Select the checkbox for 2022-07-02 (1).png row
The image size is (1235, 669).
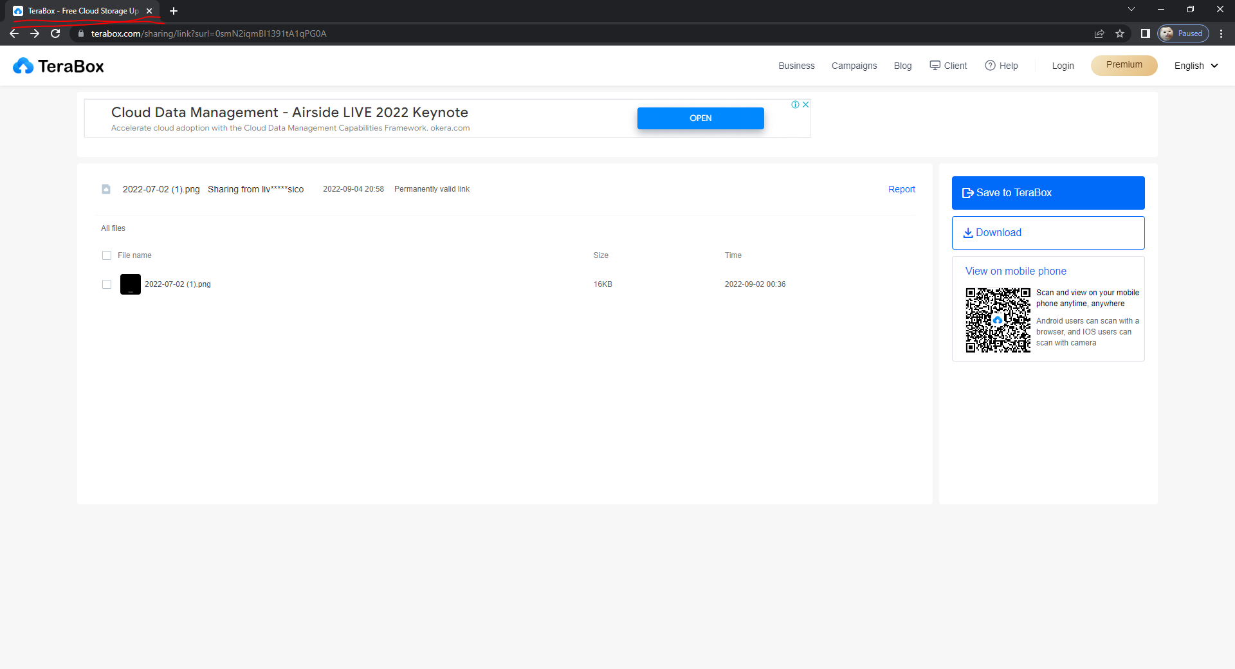(x=106, y=284)
